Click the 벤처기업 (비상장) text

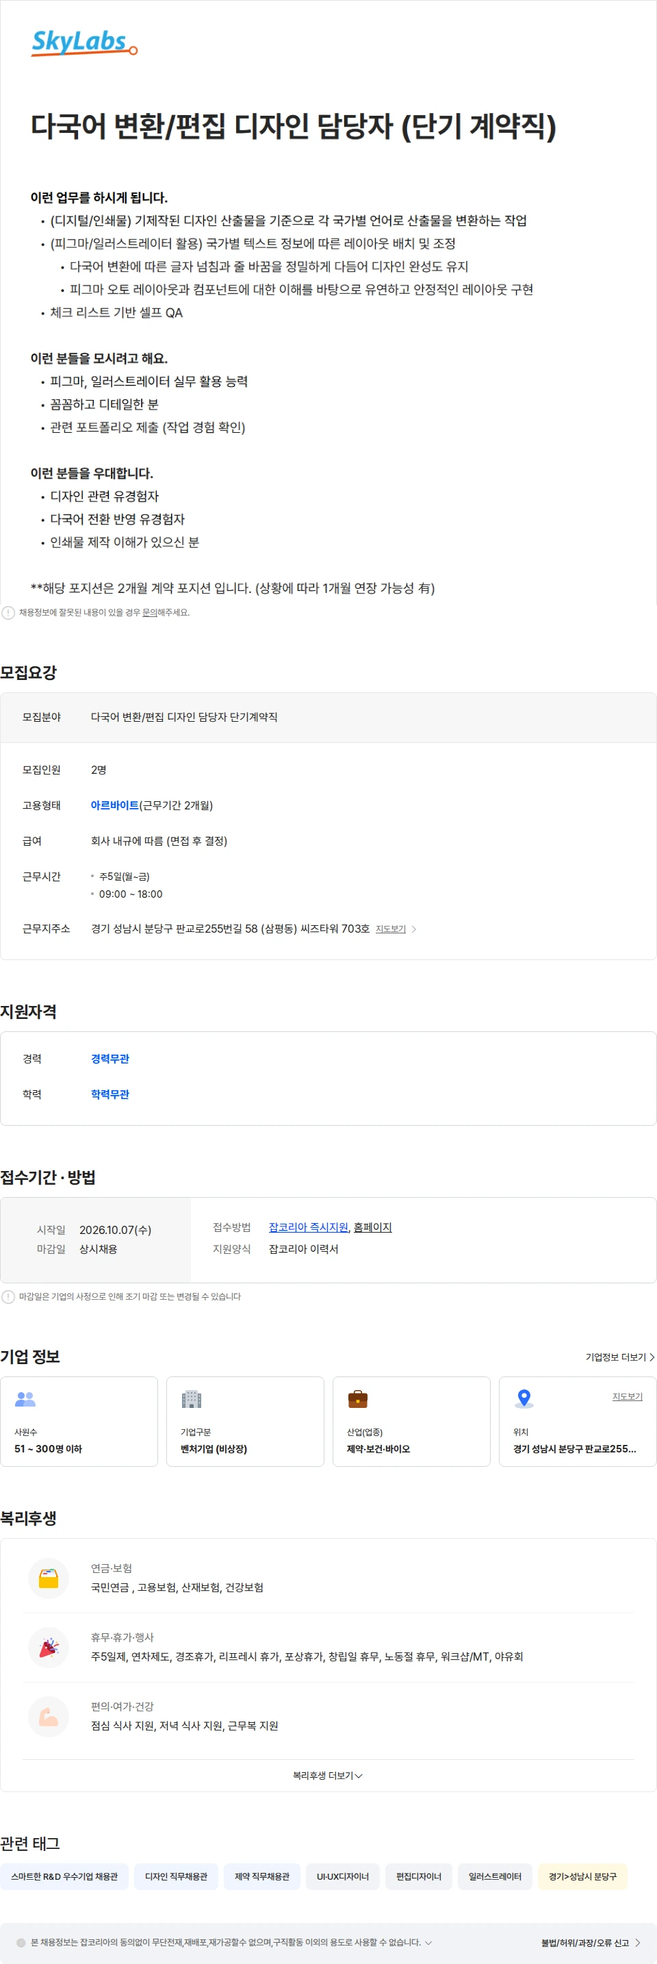[214, 1448]
